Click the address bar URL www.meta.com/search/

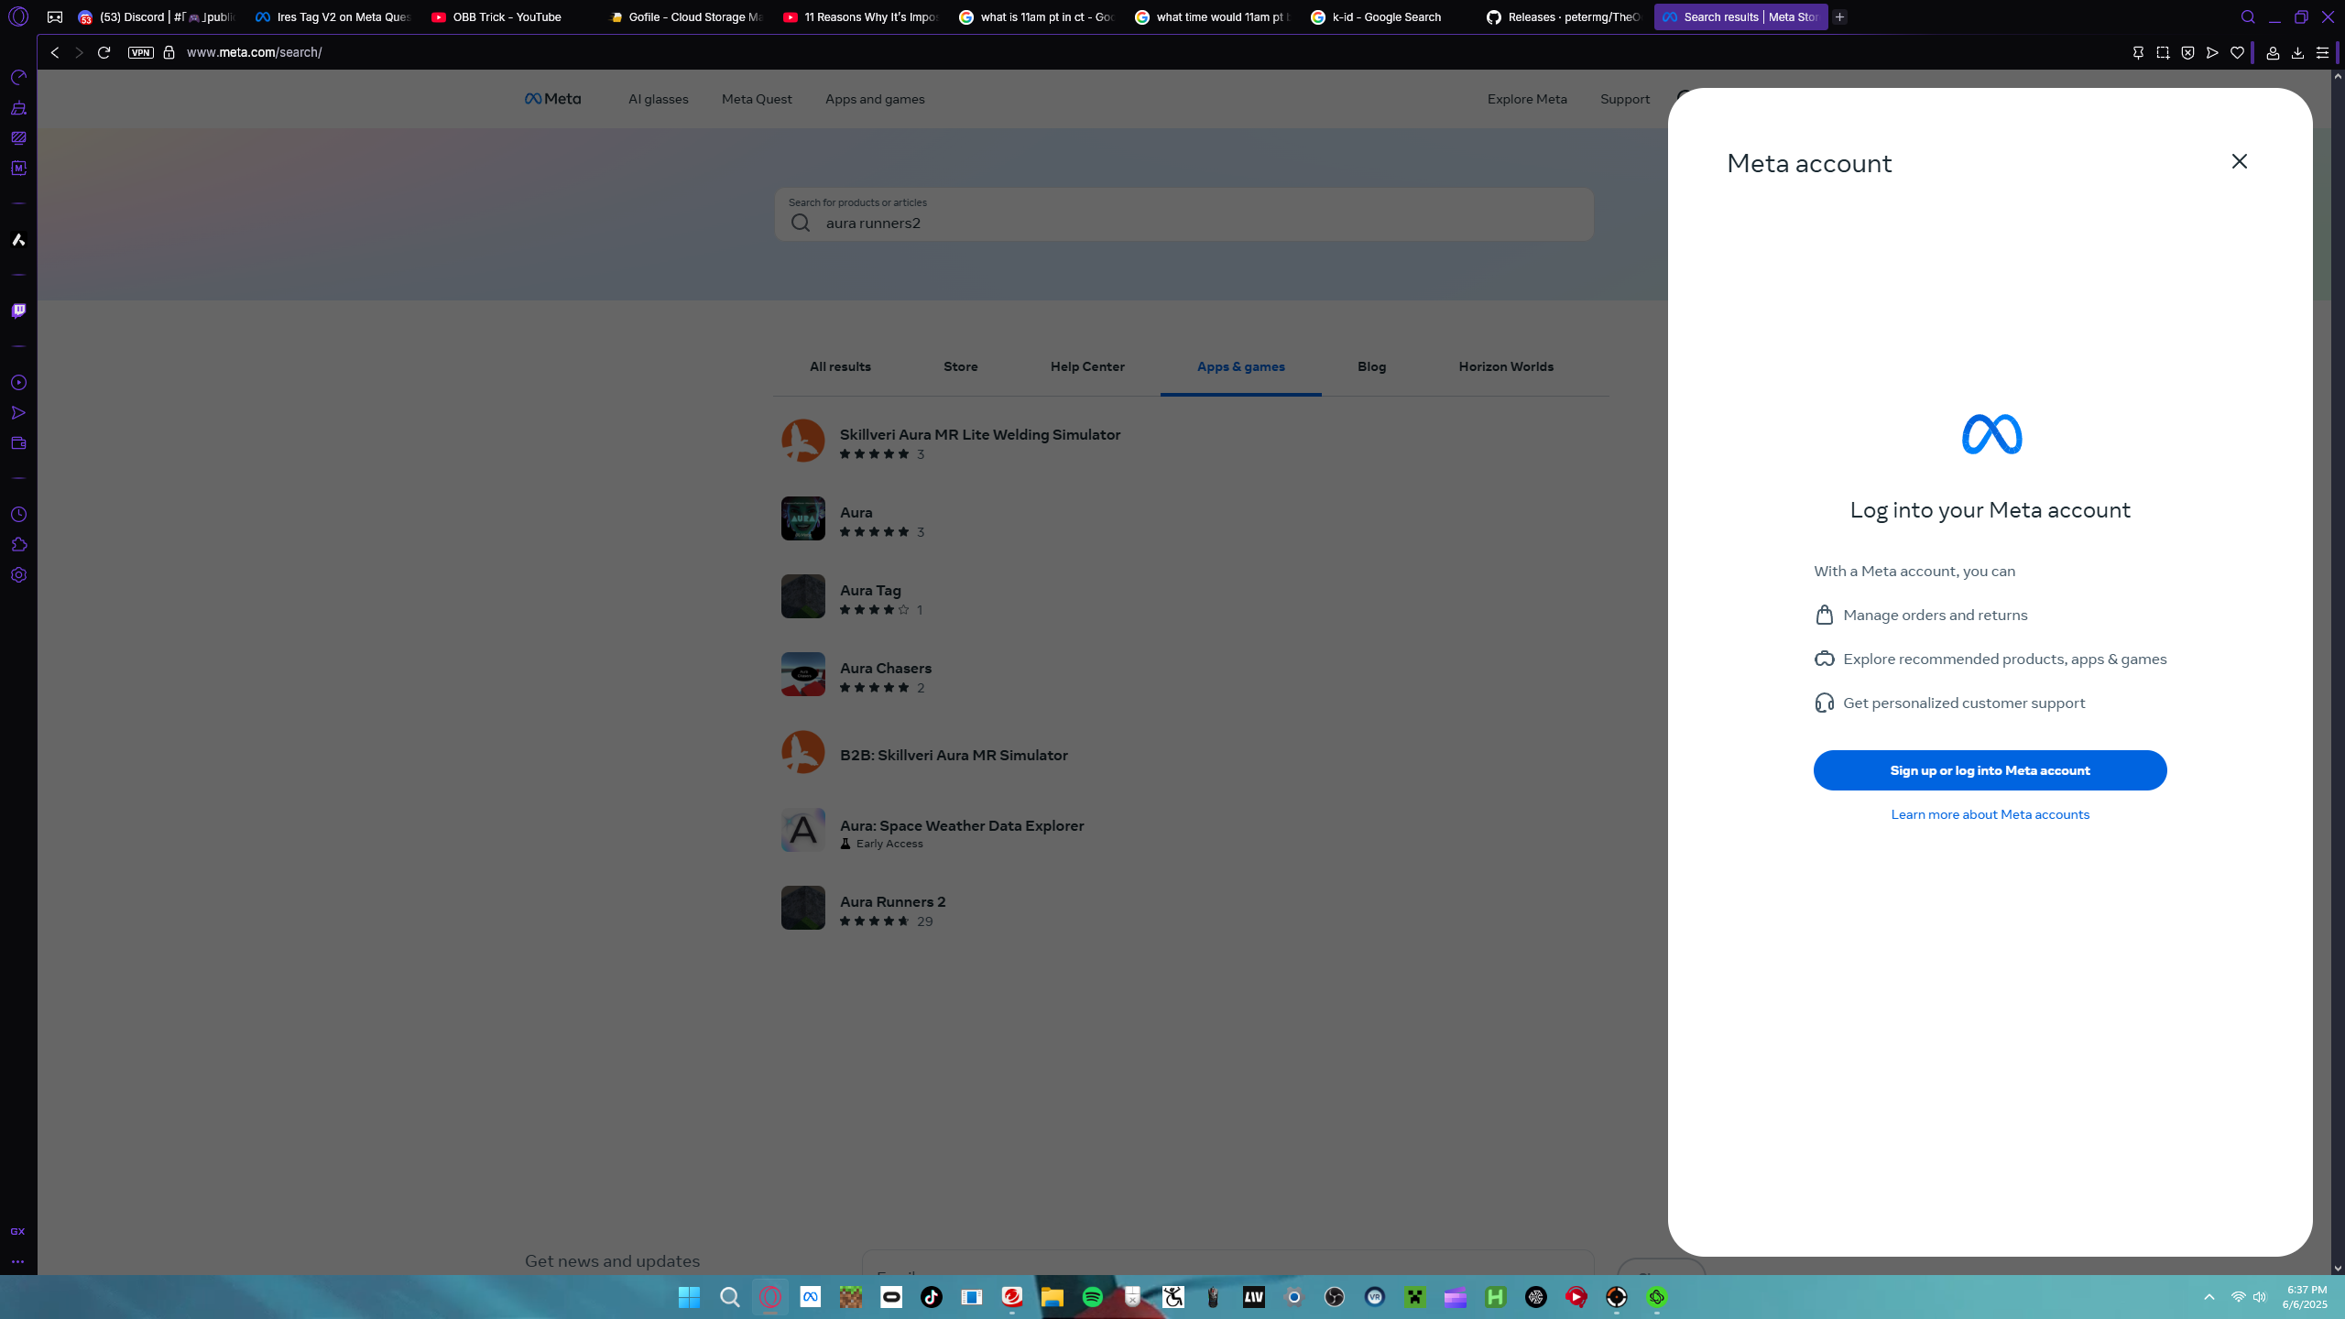[254, 53]
